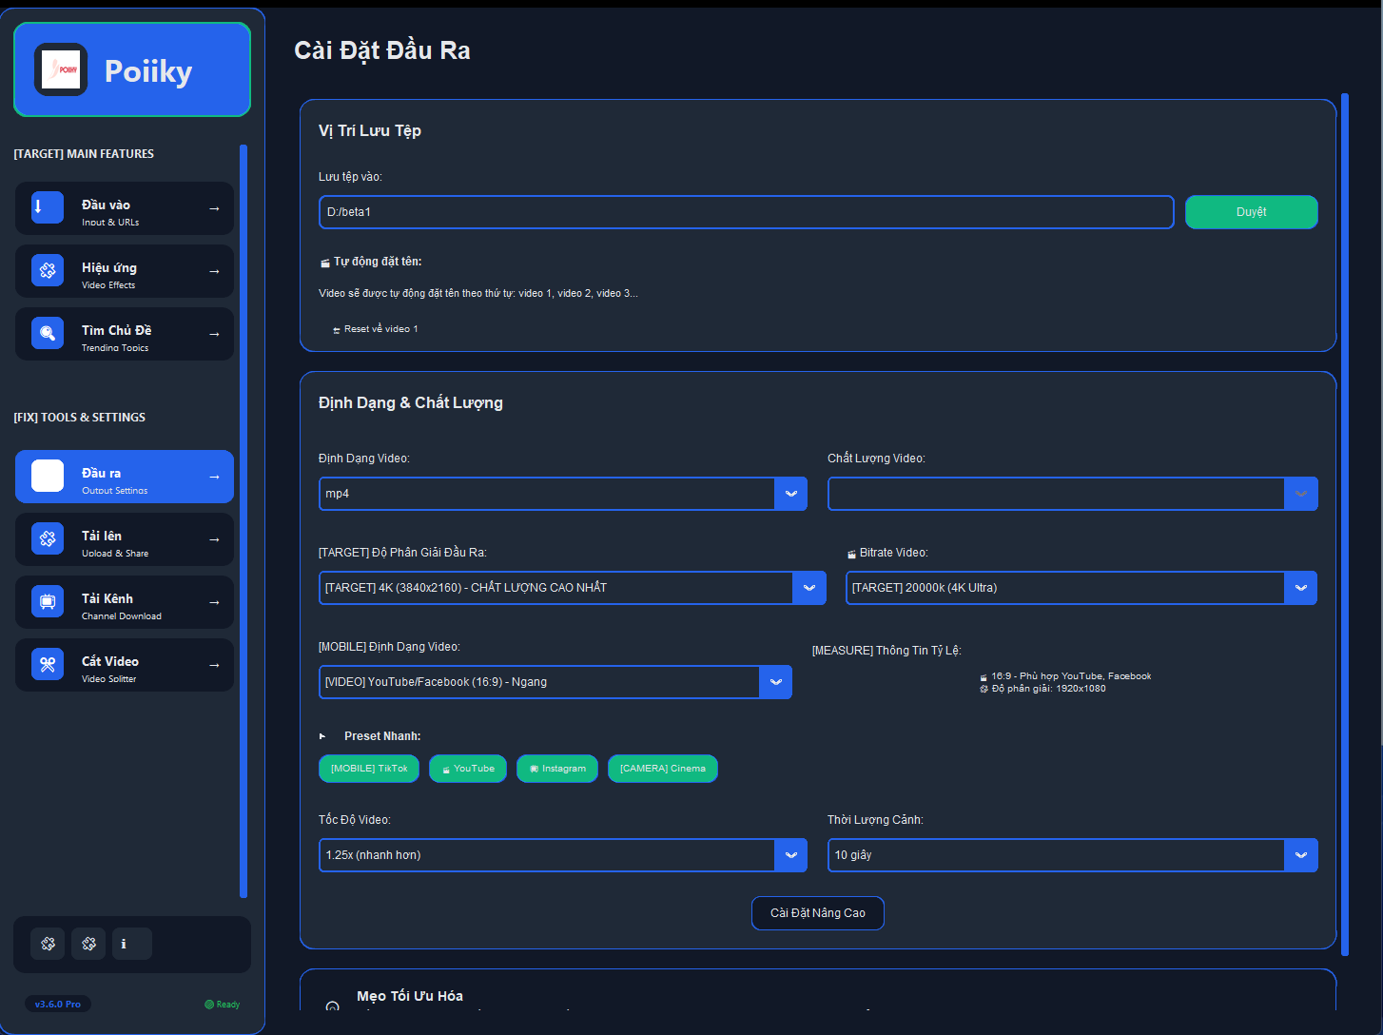Open the Bitrate Video dropdown
The image size is (1383, 1035).
[1081, 588]
